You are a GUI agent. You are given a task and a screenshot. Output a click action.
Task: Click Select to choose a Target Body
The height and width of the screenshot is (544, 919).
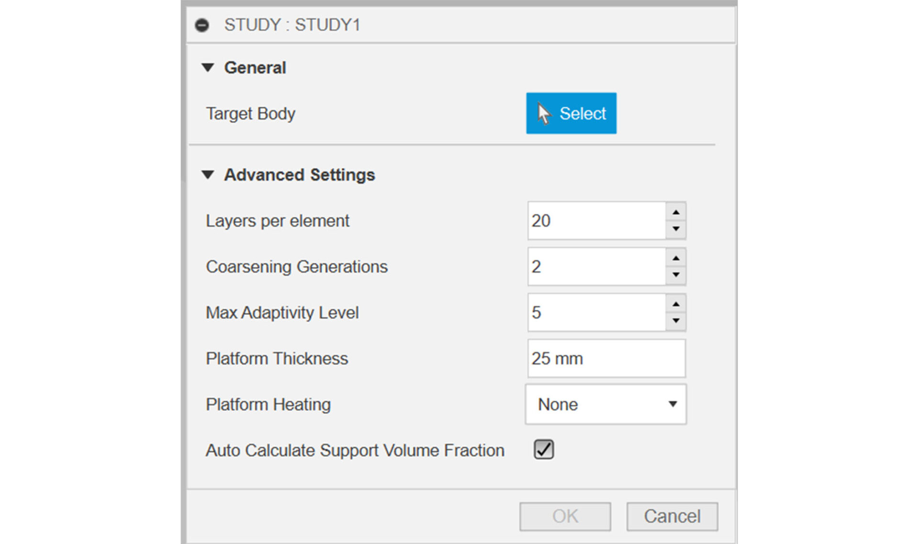pyautogui.click(x=571, y=113)
